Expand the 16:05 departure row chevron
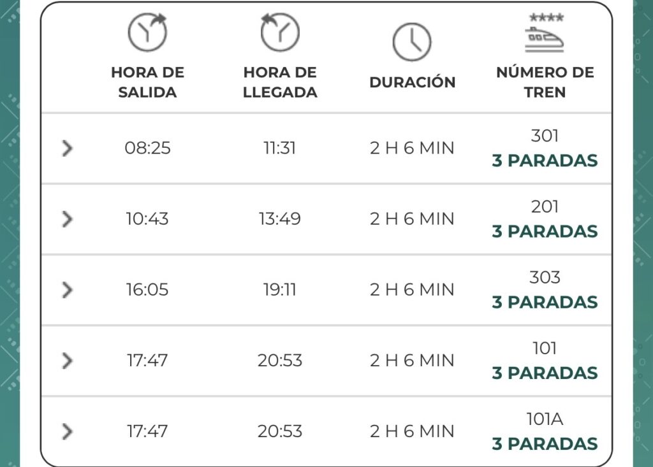 pyautogui.click(x=67, y=290)
